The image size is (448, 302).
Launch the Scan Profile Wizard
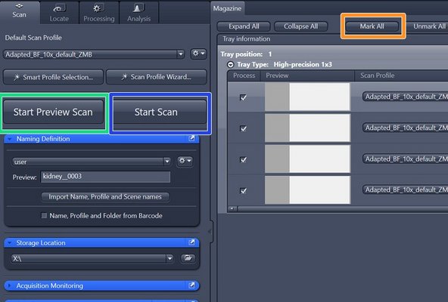(x=157, y=77)
